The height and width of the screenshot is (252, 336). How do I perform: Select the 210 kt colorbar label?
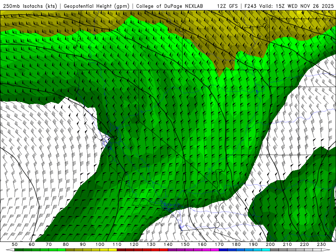pyautogui.click(x=287, y=244)
